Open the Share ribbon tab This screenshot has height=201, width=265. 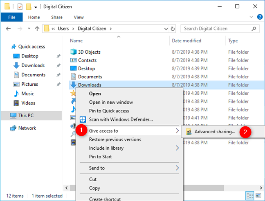[57, 17]
